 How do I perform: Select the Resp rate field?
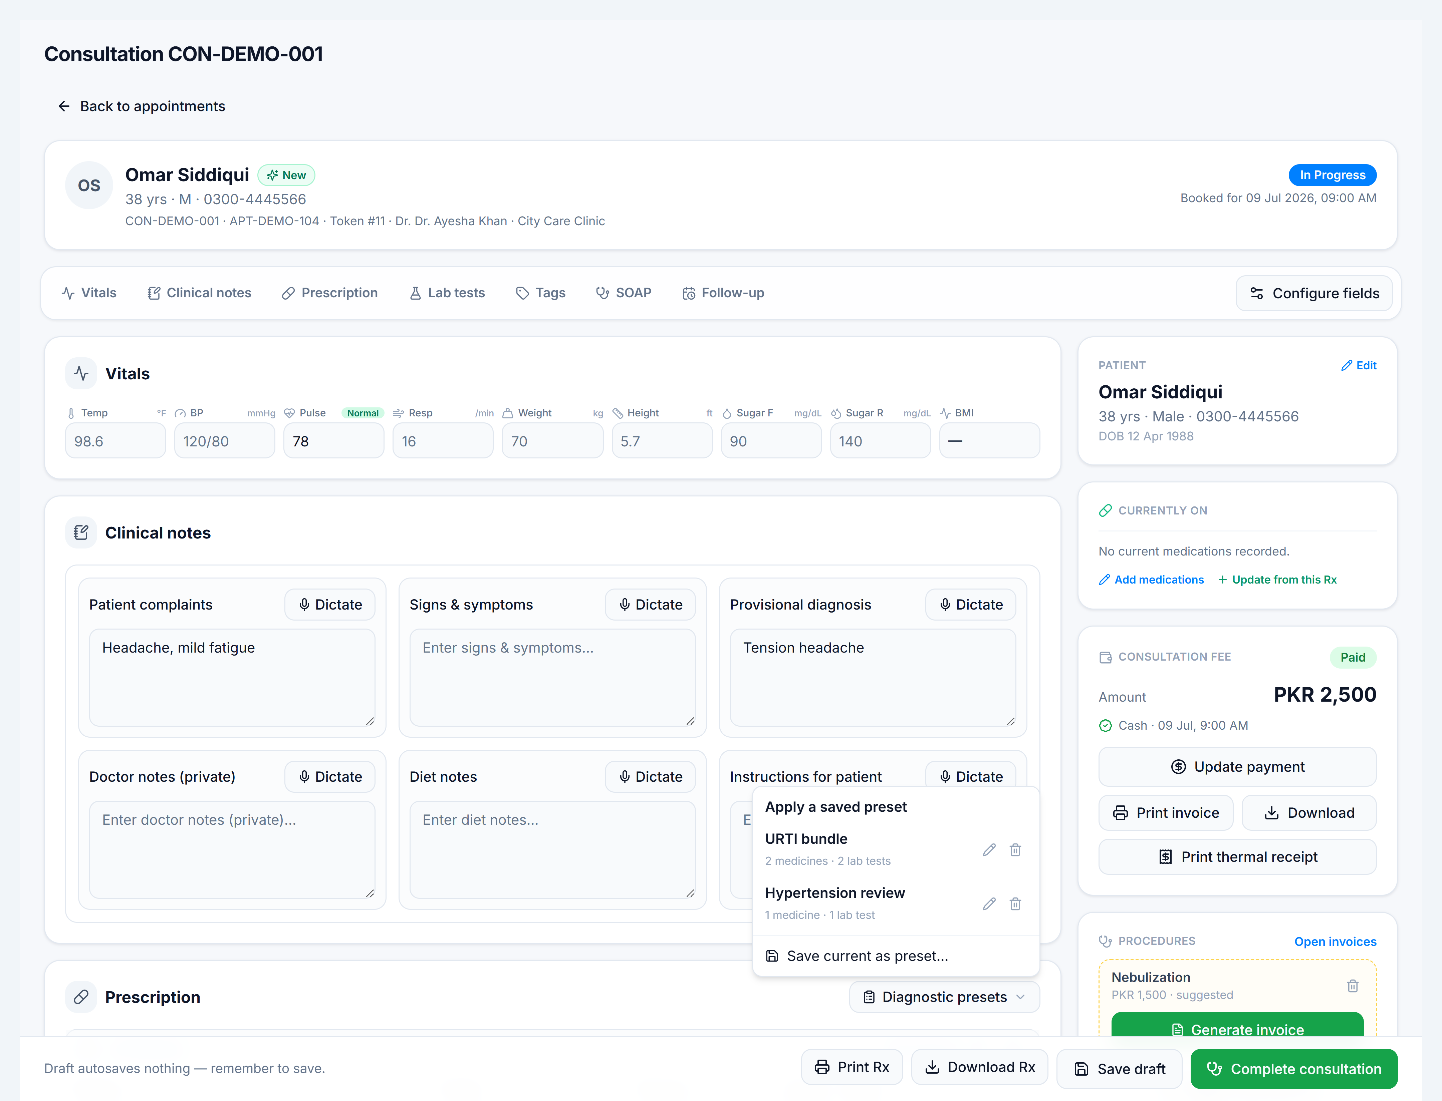pyautogui.click(x=443, y=440)
